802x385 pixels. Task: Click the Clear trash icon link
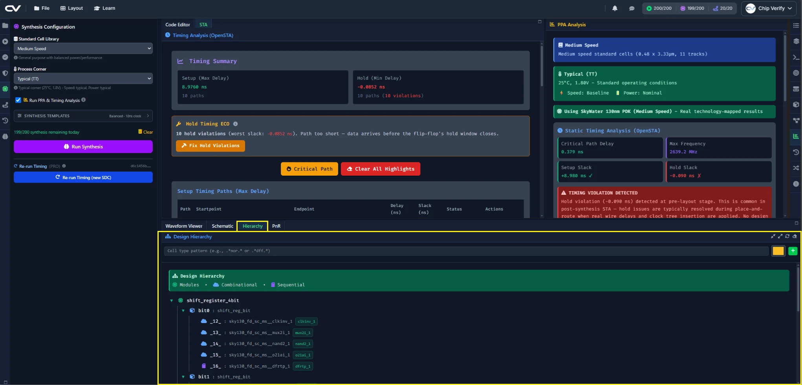pos(146,132)
